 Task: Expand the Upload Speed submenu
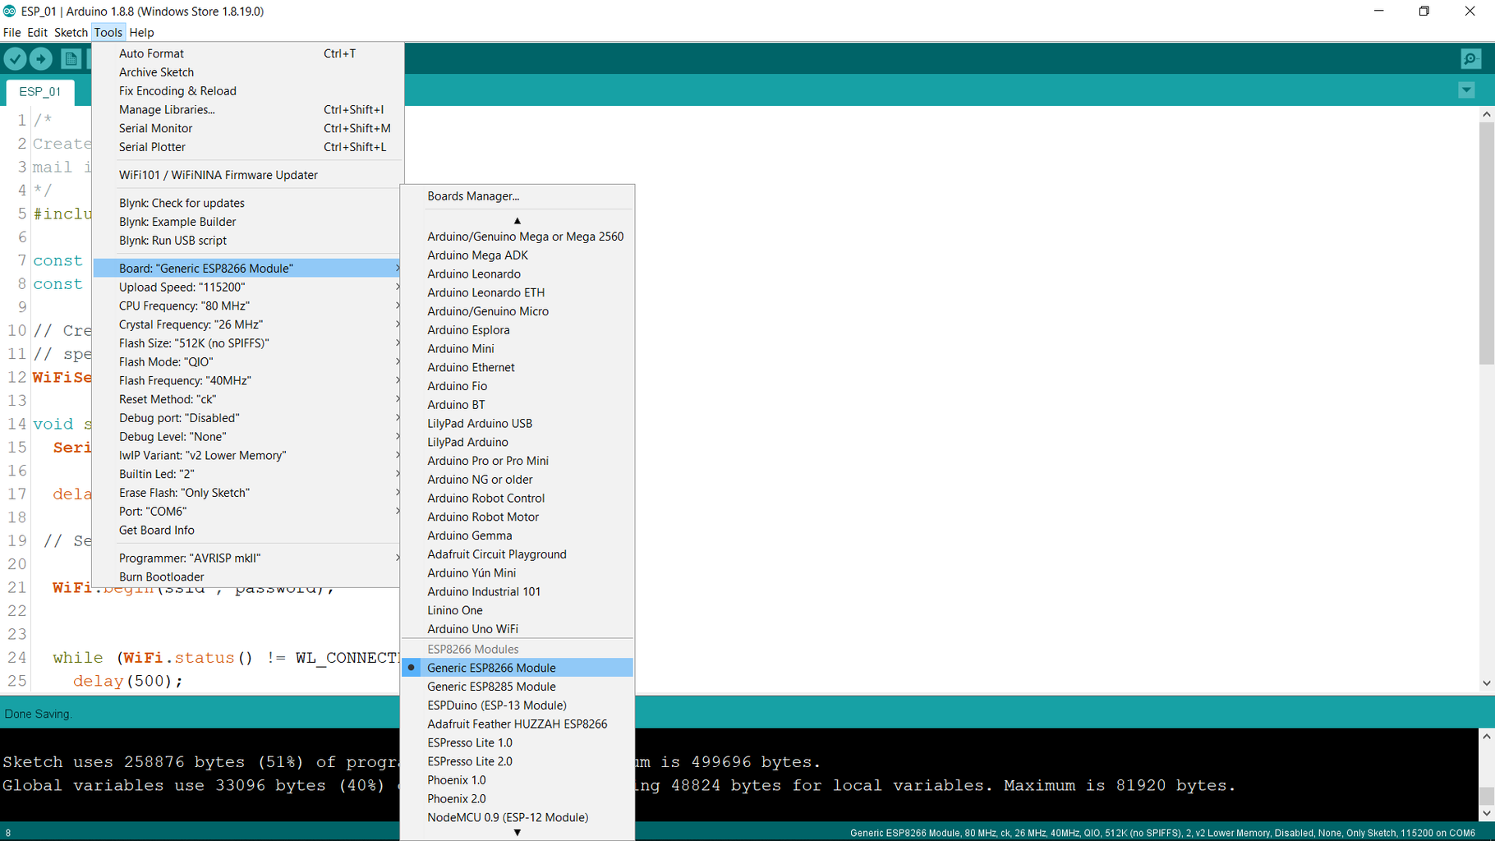tap(182, 287)
